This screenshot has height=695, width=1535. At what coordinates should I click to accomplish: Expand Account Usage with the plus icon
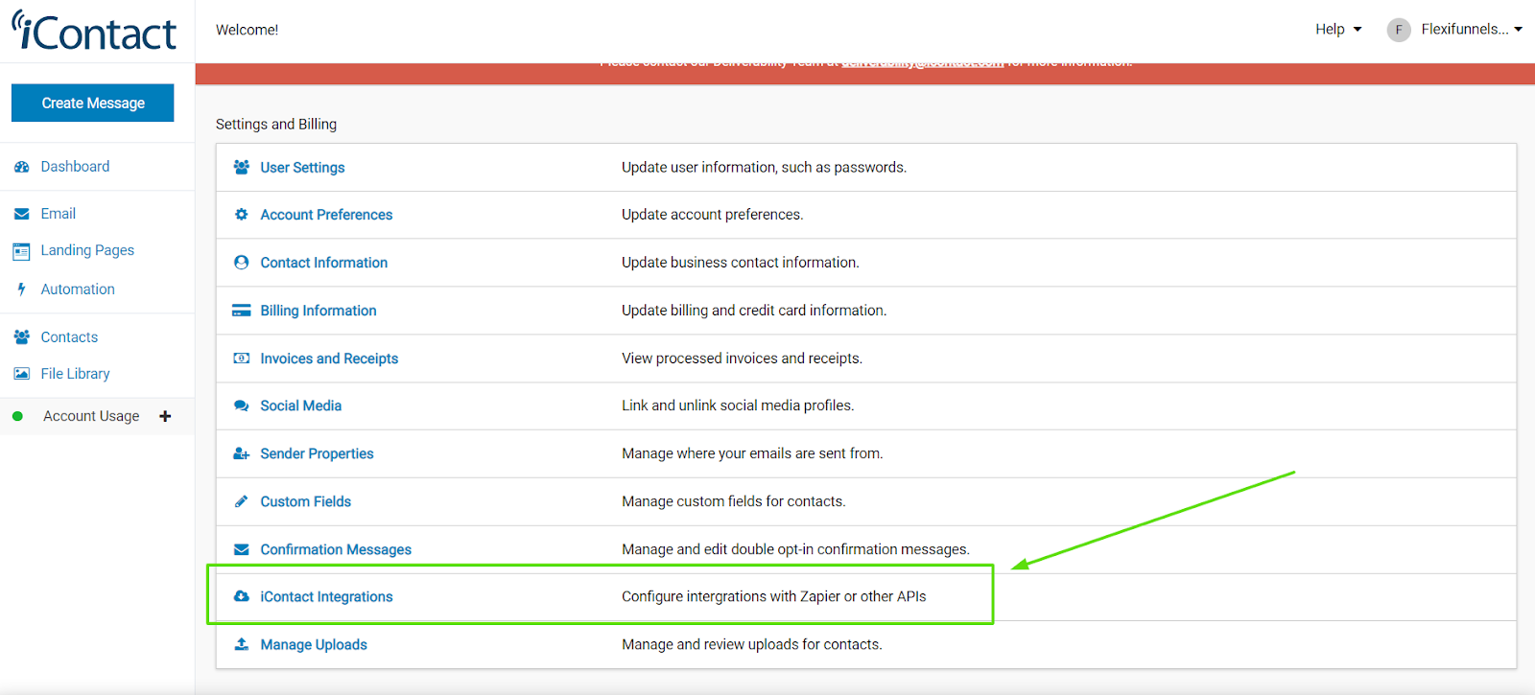(165, 416)
